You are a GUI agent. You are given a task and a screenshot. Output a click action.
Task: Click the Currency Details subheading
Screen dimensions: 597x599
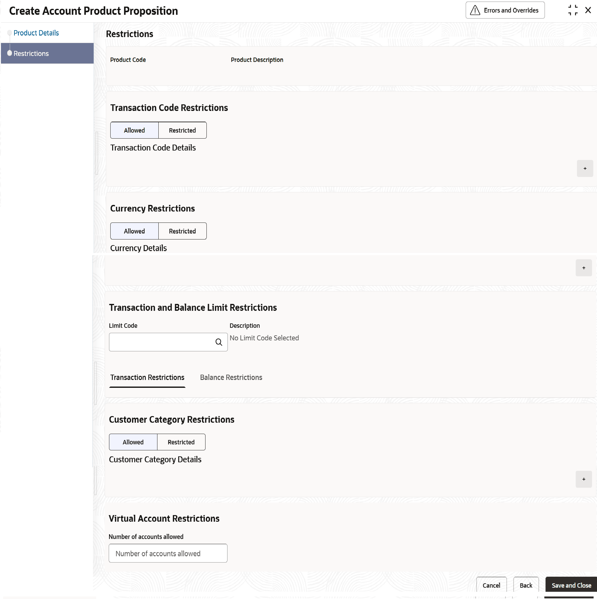point(139,248)
